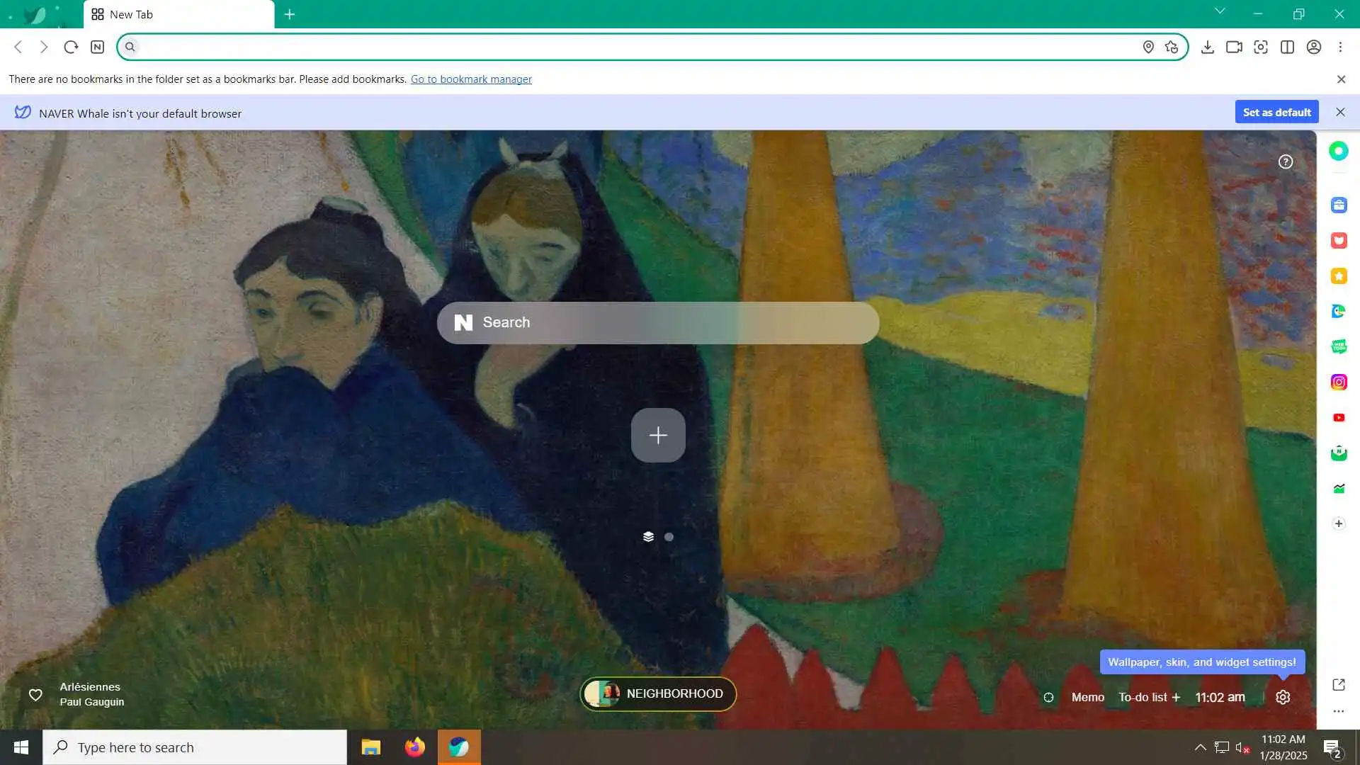Screen dimensions: 1360x765
Task: Open the bookmark star sidebar app
Action: tap(1338, 276)
